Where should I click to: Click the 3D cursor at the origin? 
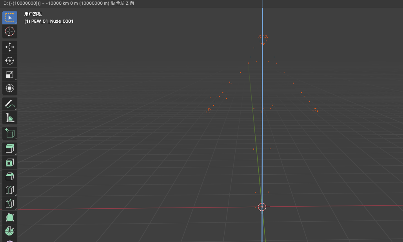262,207
